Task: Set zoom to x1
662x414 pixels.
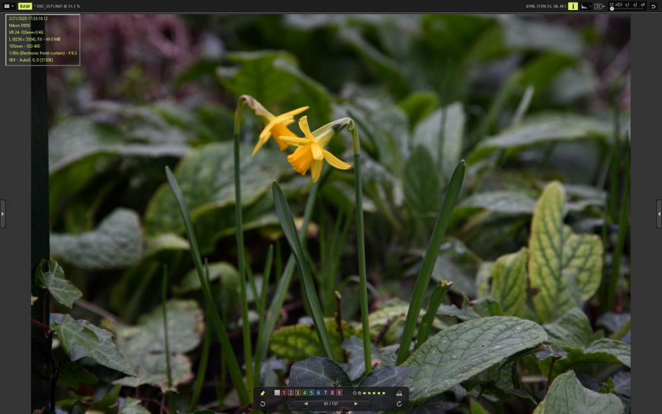Action: pyautogui.click(x=628, y=5)
